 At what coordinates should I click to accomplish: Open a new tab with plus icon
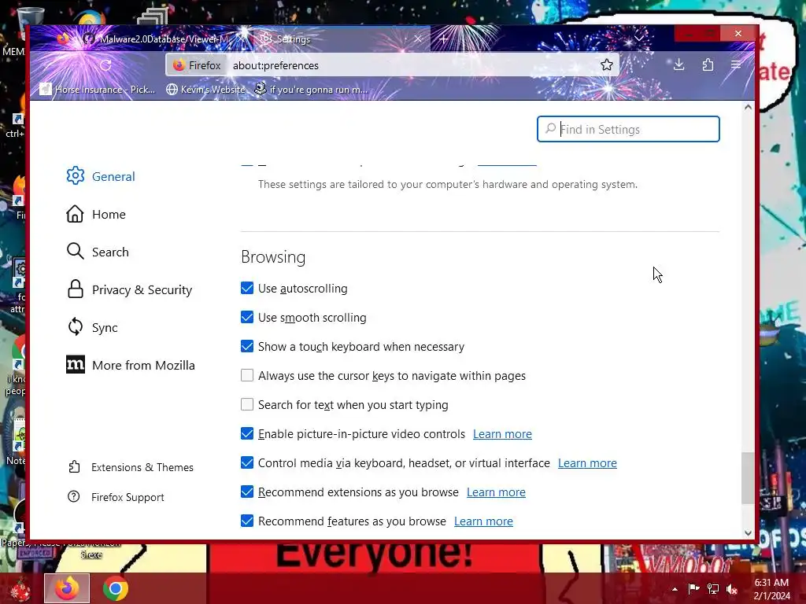[x=444, y=39]
